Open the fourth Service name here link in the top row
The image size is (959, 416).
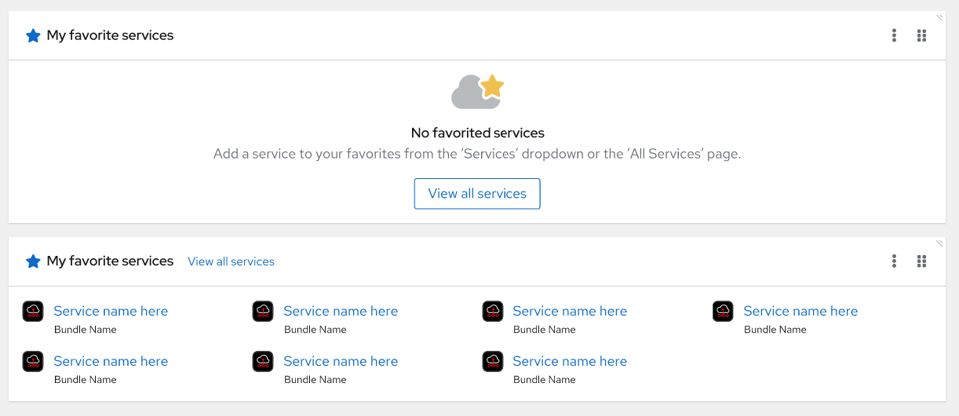800,311
